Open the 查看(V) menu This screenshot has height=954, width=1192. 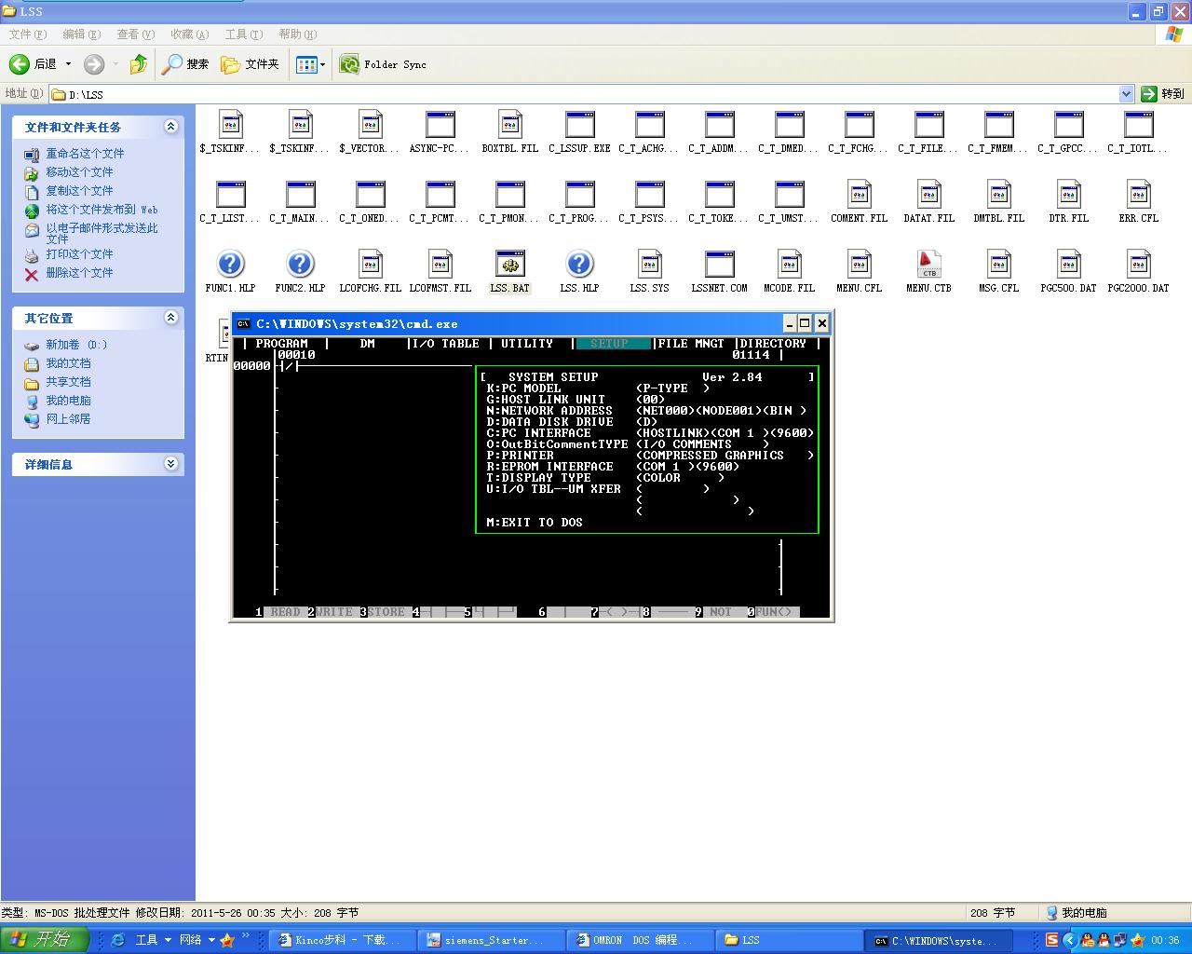[135, 34]
